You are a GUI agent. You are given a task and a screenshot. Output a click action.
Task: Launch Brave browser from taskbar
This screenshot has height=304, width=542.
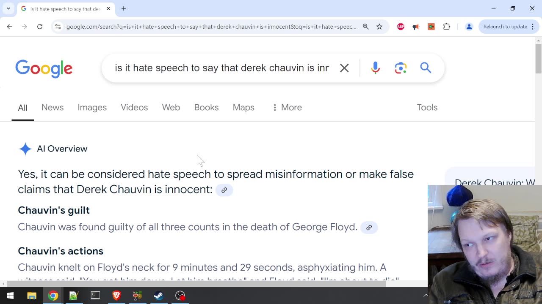pos(116,296)
